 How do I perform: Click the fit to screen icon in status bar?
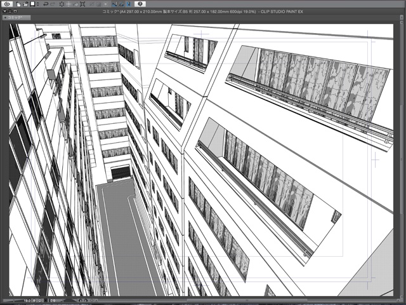pos(46,301)
